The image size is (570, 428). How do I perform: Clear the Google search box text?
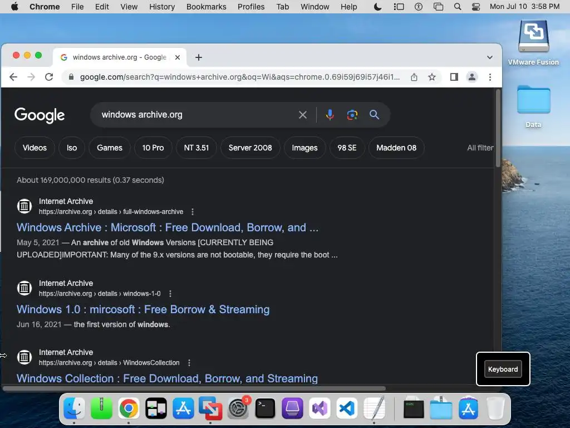point(302,115)
